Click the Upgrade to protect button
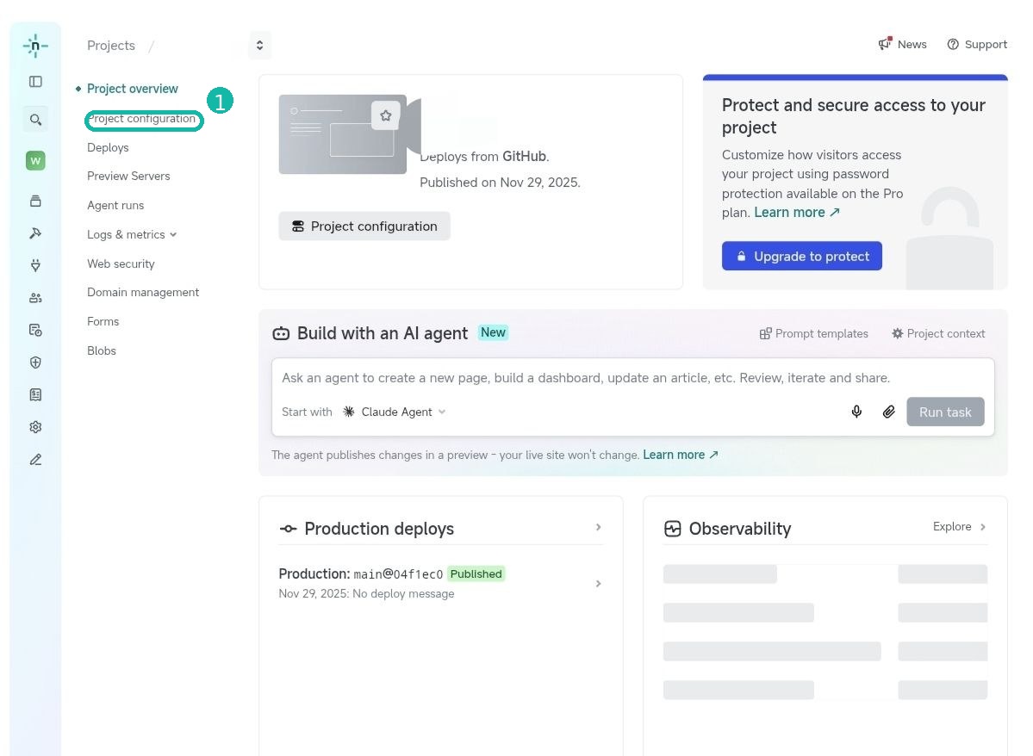The height and width of the screenshot is (756, 1033). (801, 256)
